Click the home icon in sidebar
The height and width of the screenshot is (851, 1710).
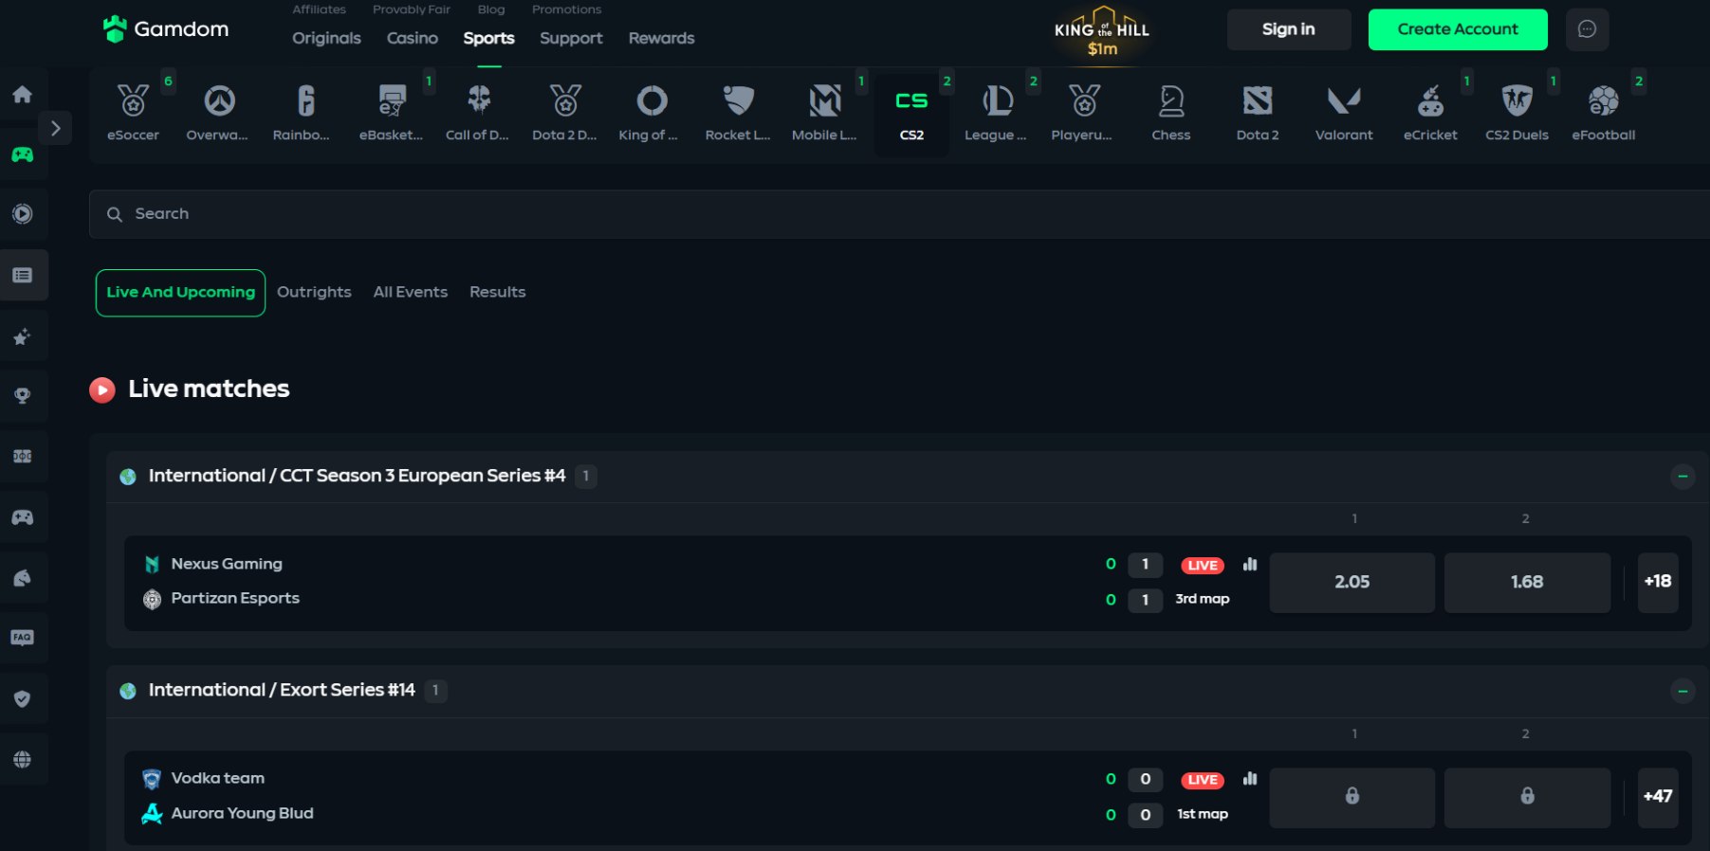[x=23, y=94]
